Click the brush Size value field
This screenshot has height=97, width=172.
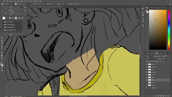(x=20, y=8)
